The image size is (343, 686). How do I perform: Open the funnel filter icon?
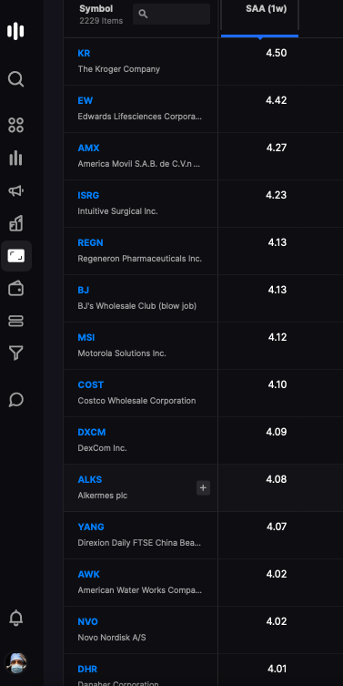15,353
